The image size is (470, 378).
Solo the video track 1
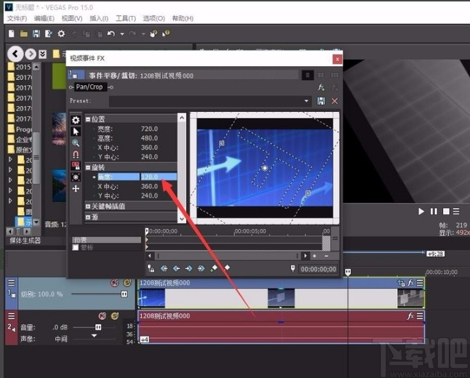click(x=127, y=283)
